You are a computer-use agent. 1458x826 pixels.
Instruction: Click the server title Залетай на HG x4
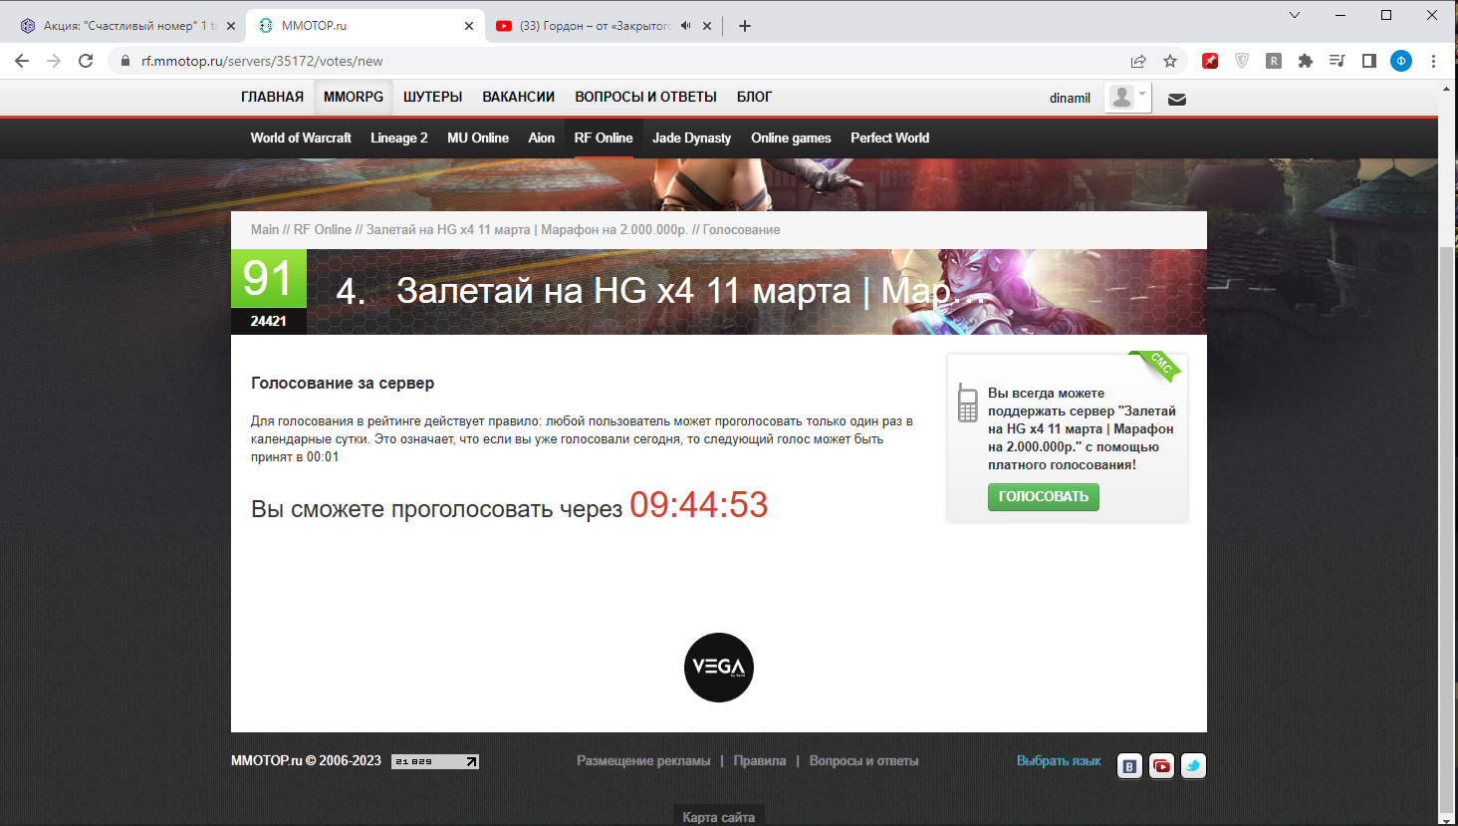click(690, 291)
